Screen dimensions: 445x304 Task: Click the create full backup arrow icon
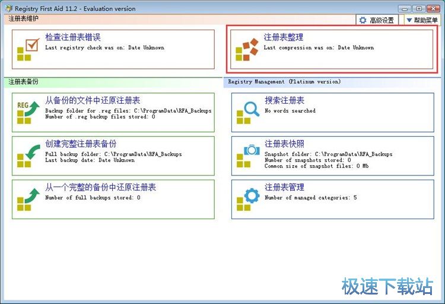pos(28,156)
